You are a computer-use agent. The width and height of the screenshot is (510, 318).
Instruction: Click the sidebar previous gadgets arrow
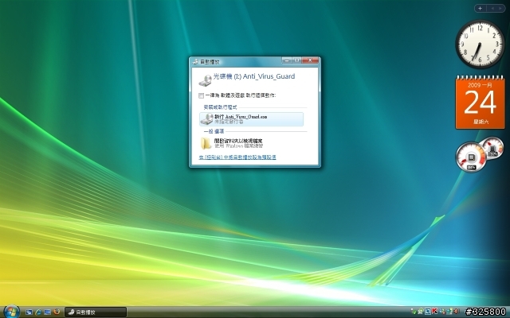(x=492, y=9)
